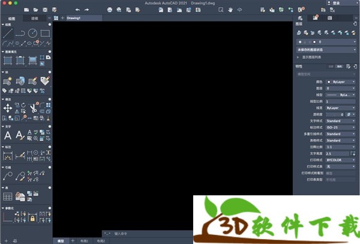Click the 全部 properties filter button
360x244 pixels.
pyautogui.click(x=331, y=67)
